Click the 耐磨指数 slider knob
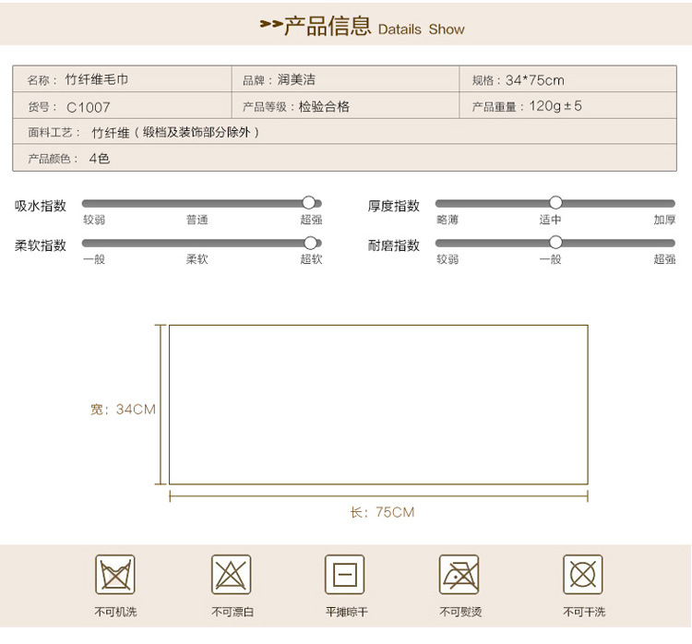 point(555,243)
